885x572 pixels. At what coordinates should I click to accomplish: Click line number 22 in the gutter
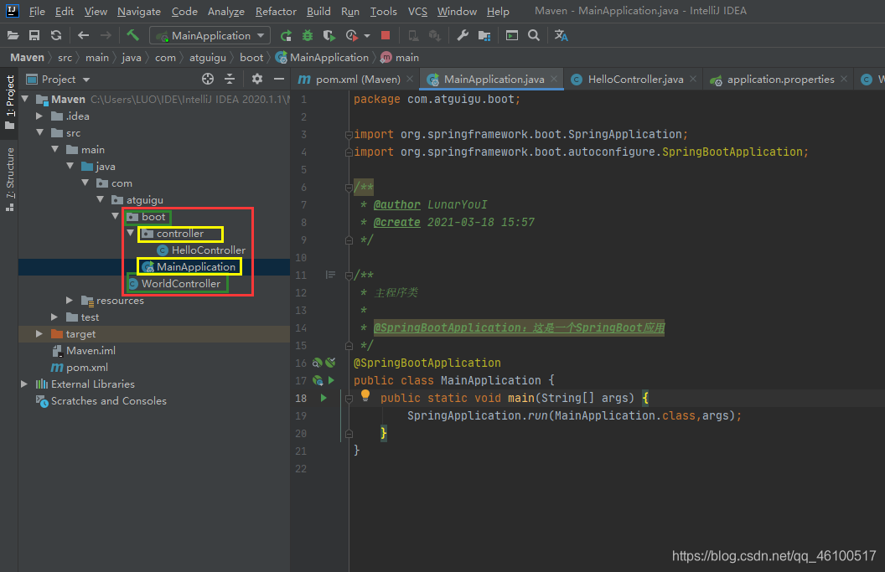tap(301, 469)
